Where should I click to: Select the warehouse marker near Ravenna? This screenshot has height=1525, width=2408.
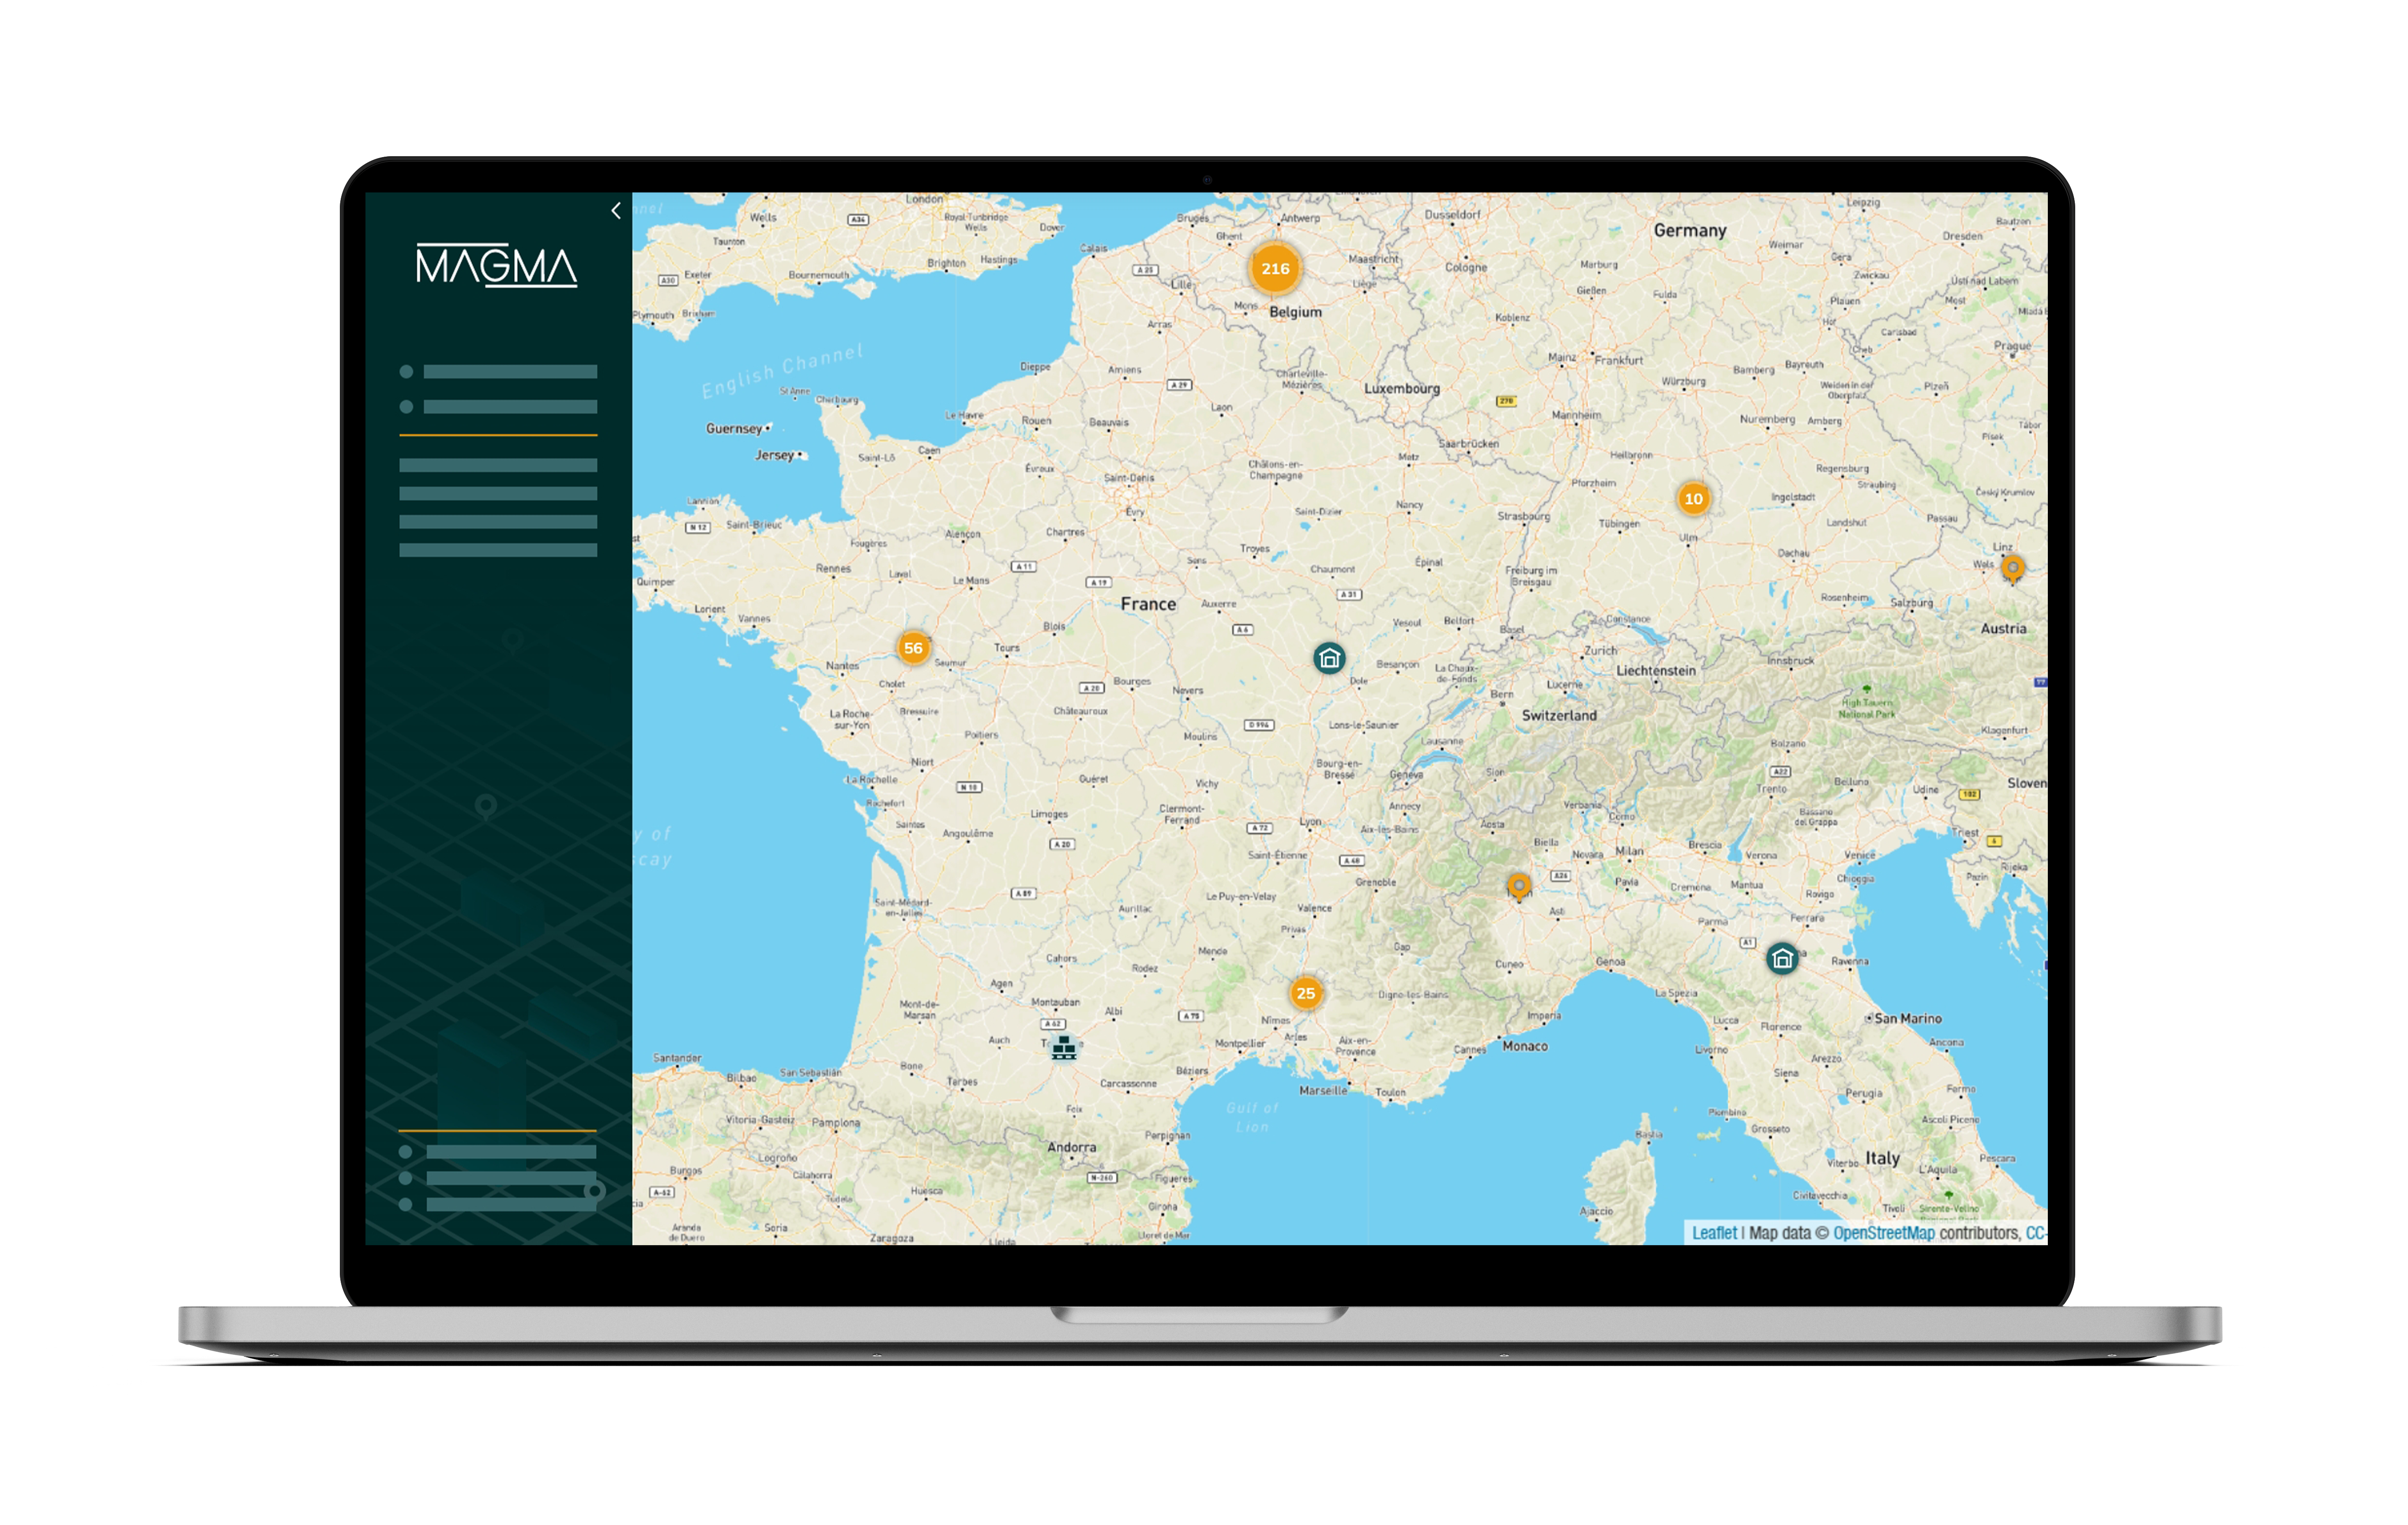pyautogui.click(x=1782, y=959)
